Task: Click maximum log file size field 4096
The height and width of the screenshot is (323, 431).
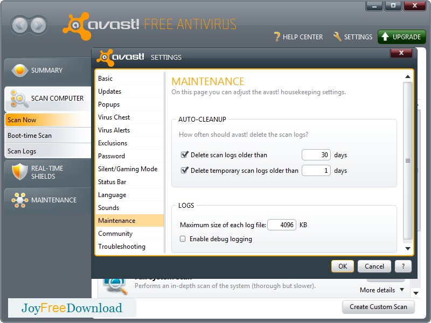Action: pyautogui.click(x=282, y=224)
